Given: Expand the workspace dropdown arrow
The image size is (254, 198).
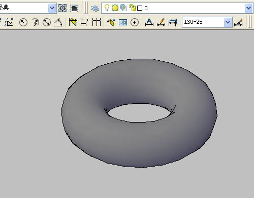Looking at the screenshot, I should (x=52, y=8).
